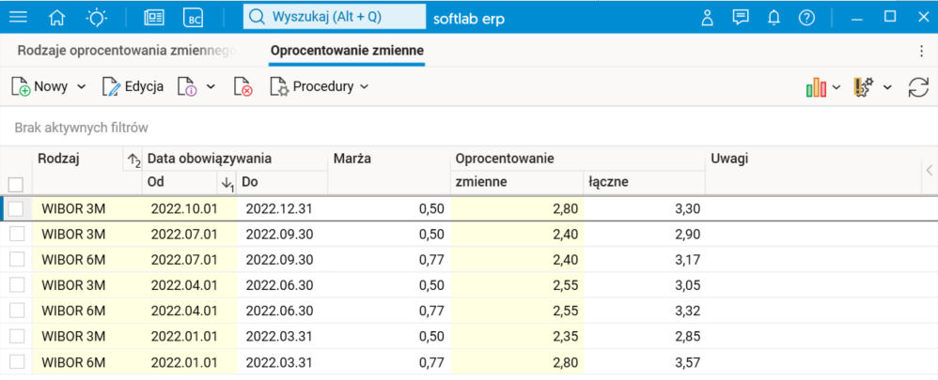Open the user profile icon

709,17
